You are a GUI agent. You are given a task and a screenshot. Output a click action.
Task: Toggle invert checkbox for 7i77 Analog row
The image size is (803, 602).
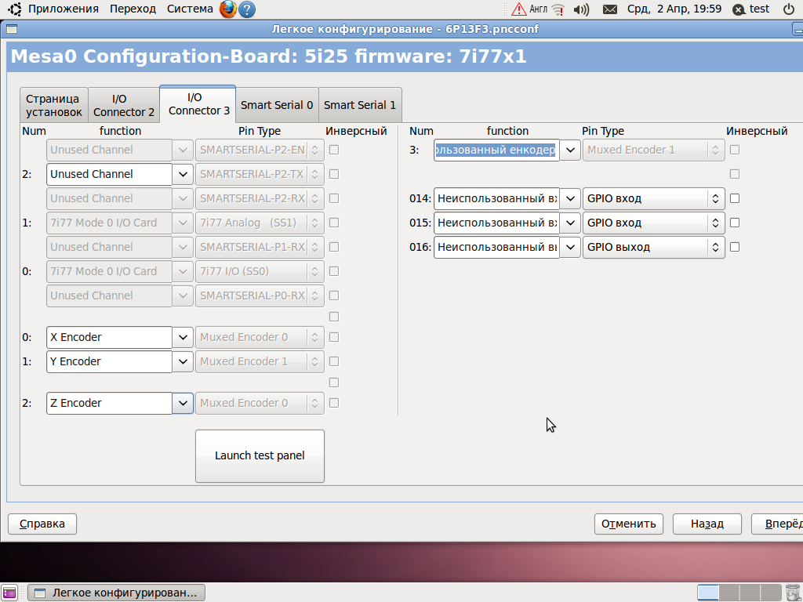click(x=334, y=223)
